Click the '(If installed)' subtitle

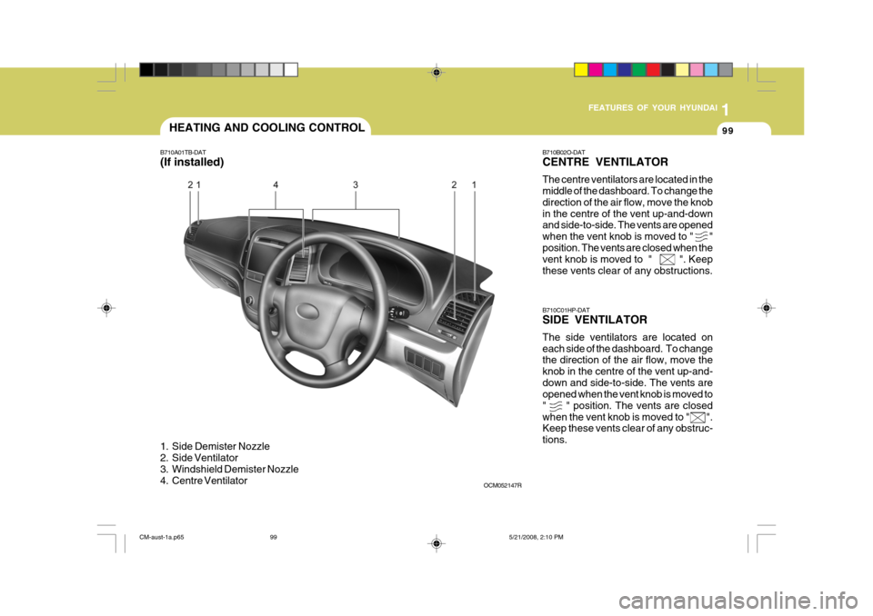click(192, 162)
